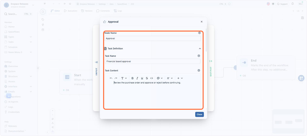Click the blue Close button

coord(200,114)
